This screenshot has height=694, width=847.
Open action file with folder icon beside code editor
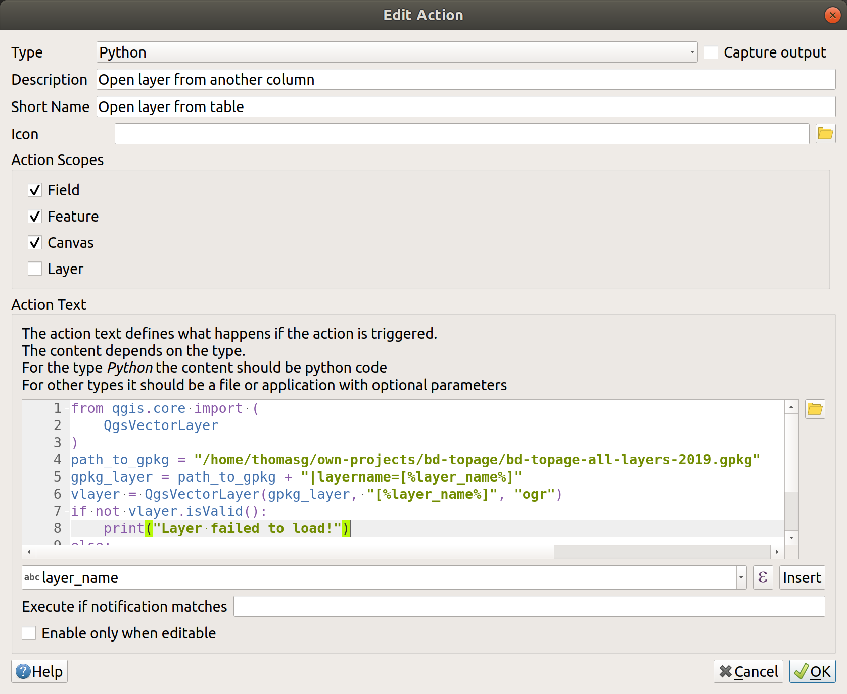pos(815,409)
